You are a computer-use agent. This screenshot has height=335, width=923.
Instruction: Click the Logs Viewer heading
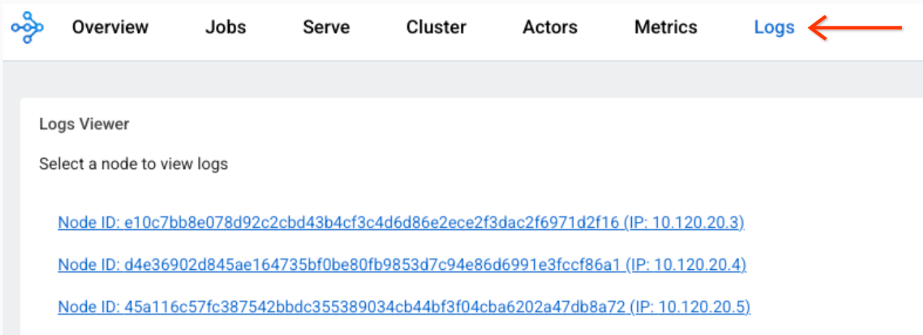[84, 124]
